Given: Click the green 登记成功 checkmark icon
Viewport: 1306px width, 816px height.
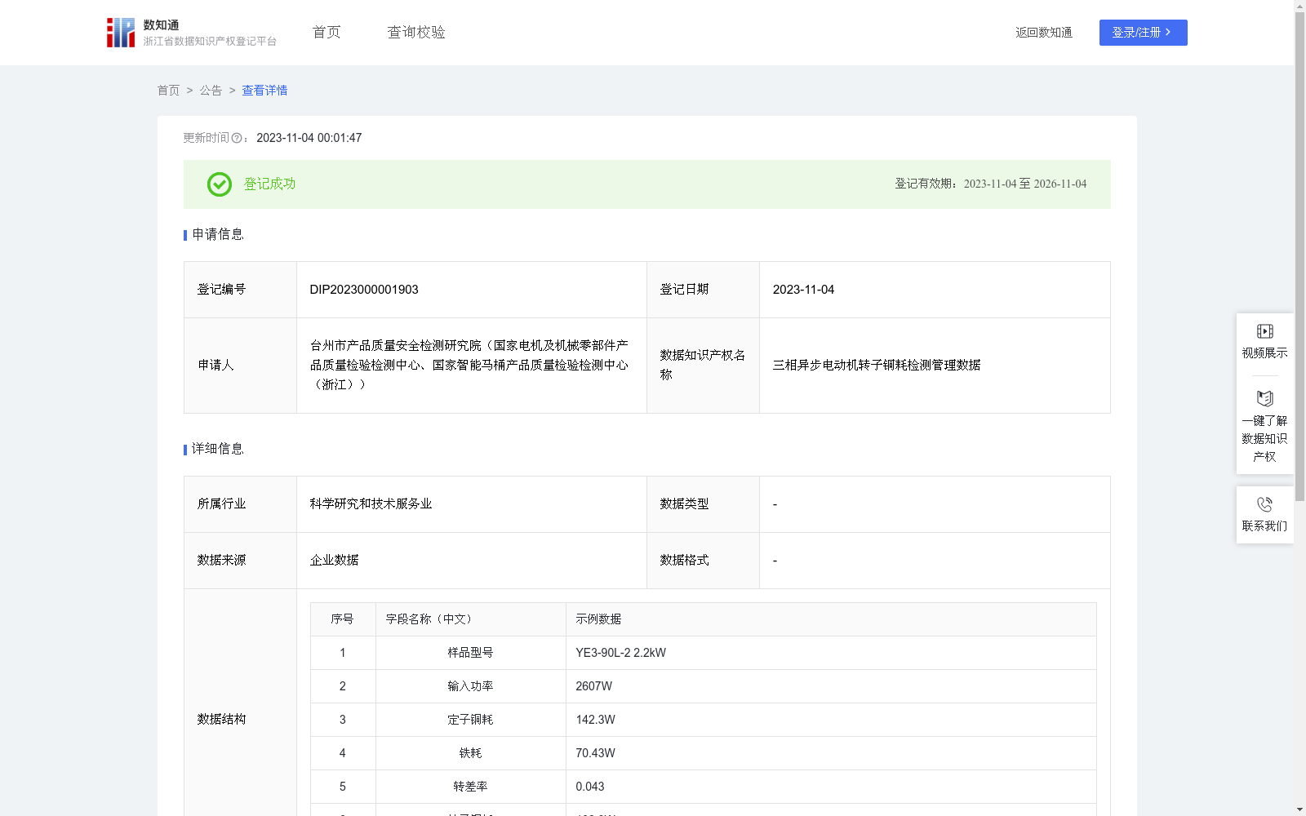Looking at the screenshot, I should pos(220,184).
